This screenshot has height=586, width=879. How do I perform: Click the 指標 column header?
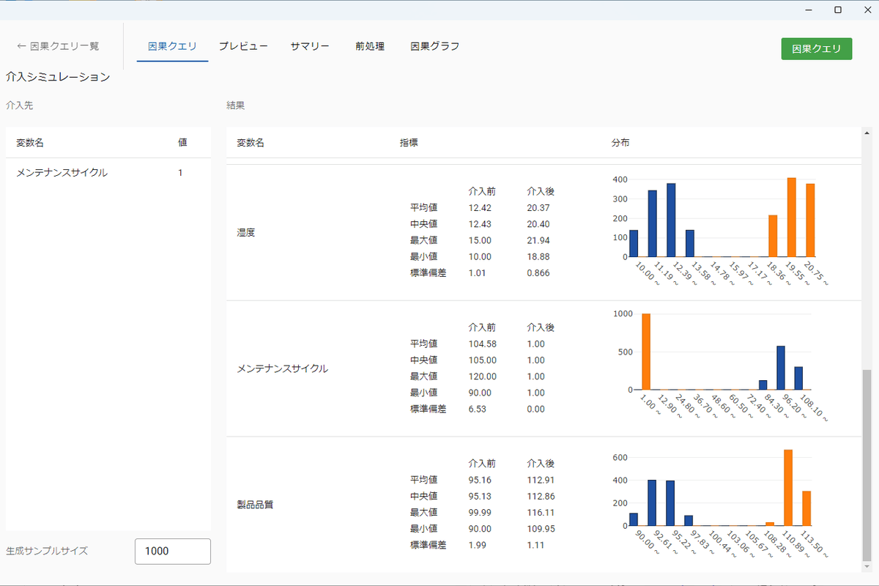(409, 143)
